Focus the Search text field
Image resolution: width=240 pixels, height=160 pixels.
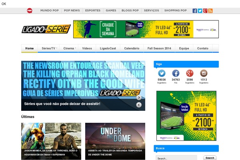pos(176,158)
